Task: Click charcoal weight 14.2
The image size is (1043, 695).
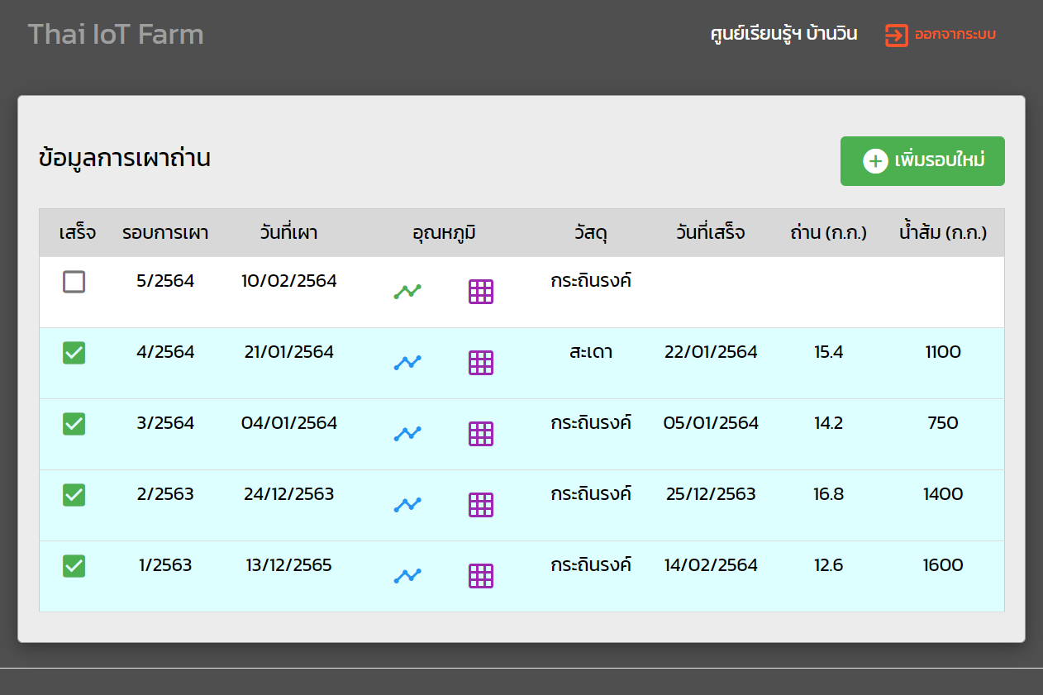Action: (x=828, y=423)
